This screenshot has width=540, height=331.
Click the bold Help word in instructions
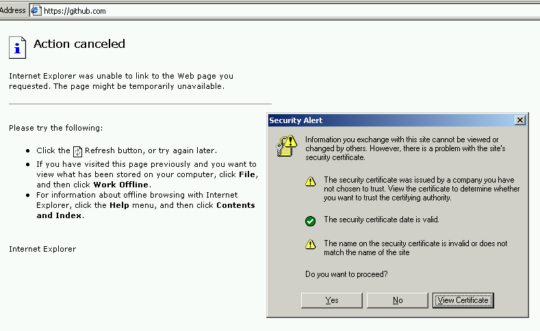pos(119,205)
